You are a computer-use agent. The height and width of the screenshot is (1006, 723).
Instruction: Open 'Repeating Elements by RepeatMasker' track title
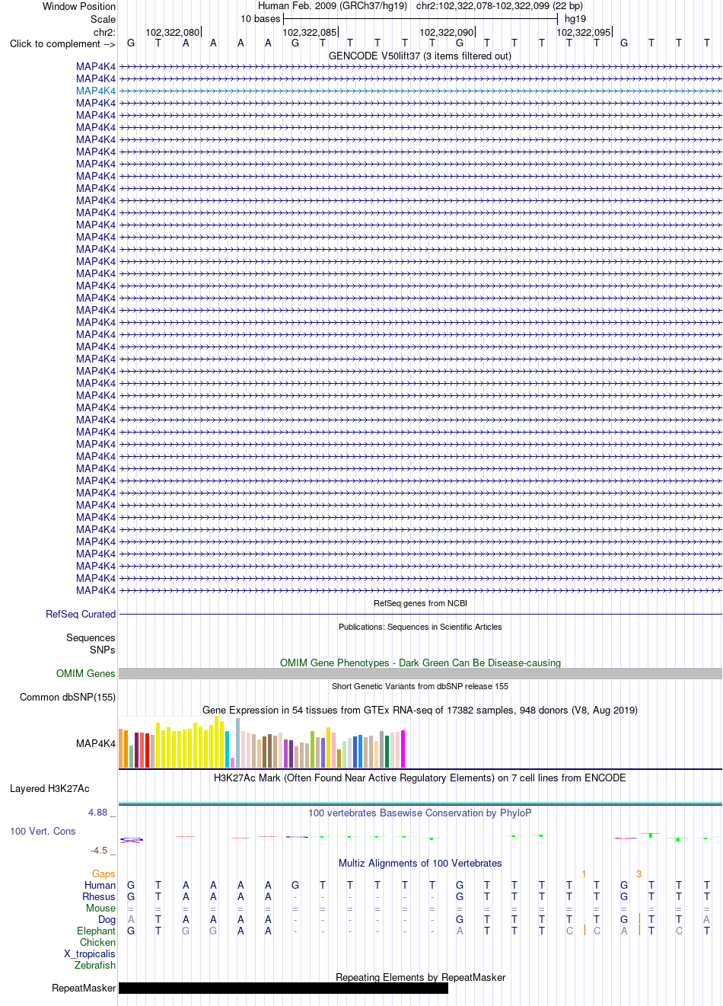click(420, 977)
